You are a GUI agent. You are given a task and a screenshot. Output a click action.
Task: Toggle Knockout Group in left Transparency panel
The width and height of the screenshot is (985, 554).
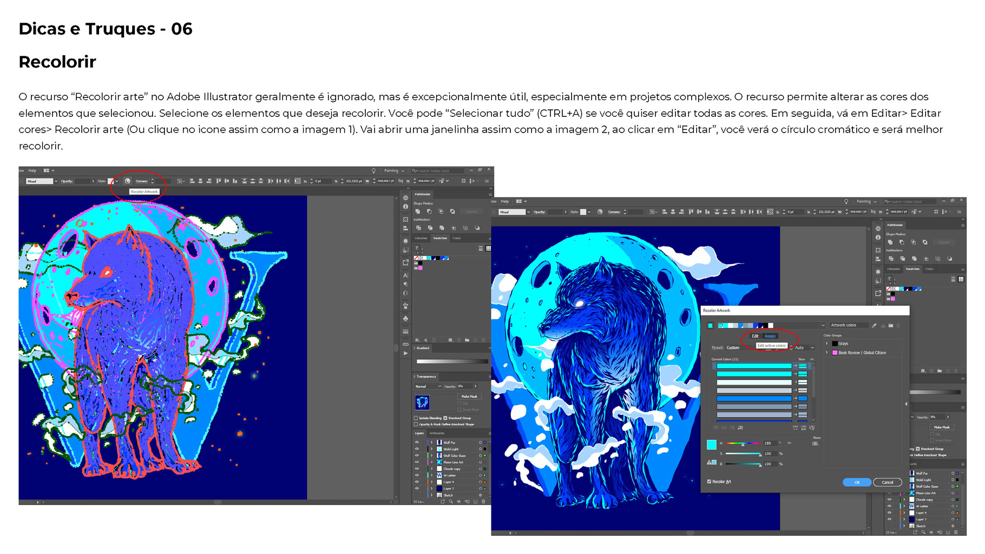[445, 418]
